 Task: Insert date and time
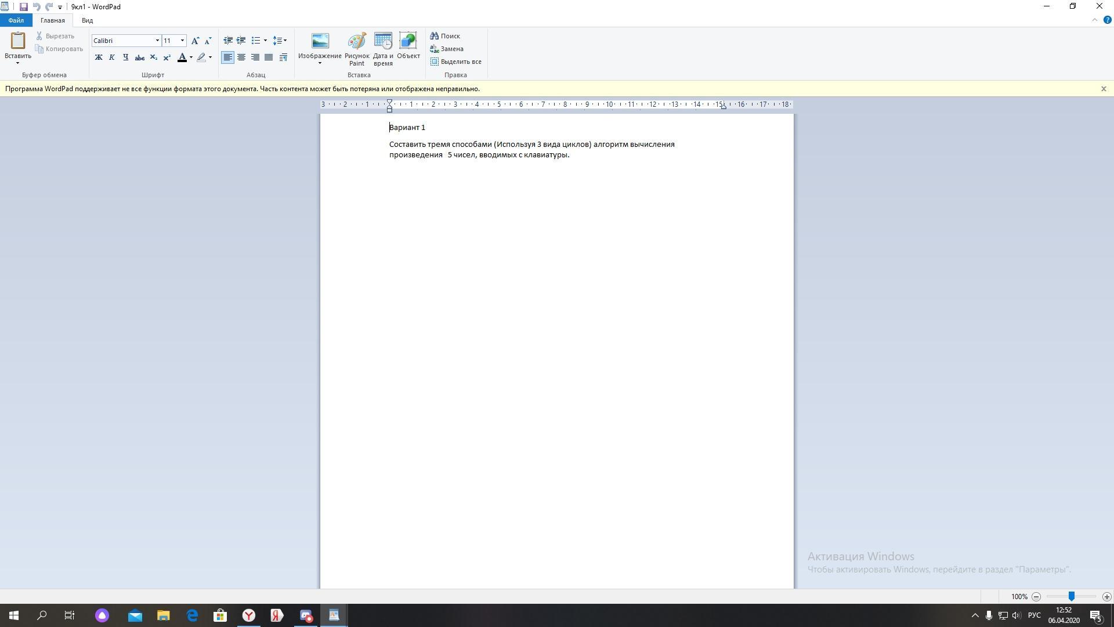(x=383, y=42)
